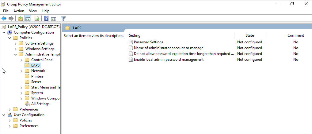
Task: Open the View menu
Action: pos(33,11)
